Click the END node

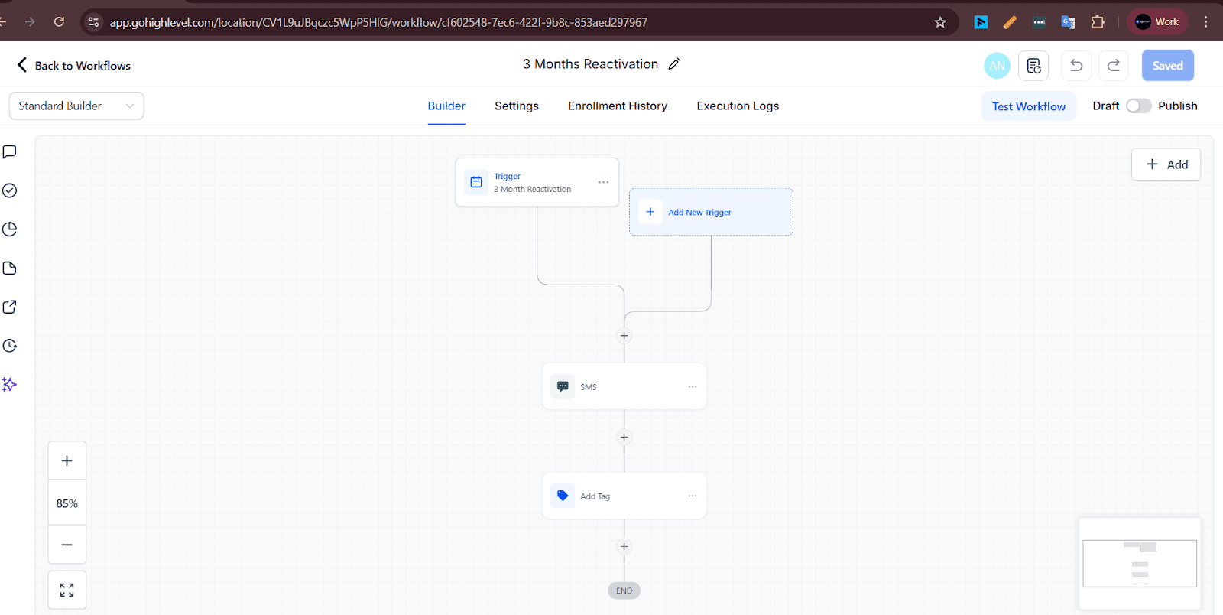624,591
